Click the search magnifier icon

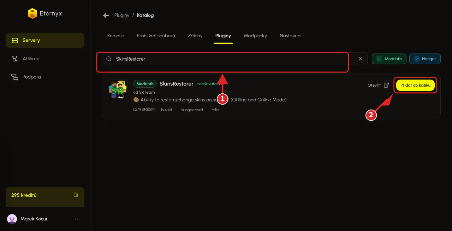pos(109,59)
